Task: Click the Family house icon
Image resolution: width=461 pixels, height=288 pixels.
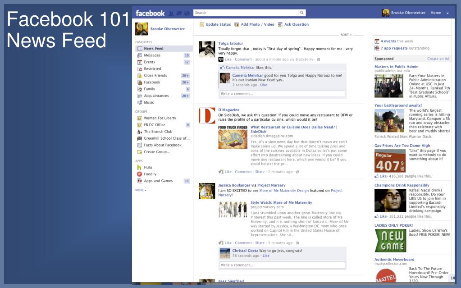Action: point(140,89)
